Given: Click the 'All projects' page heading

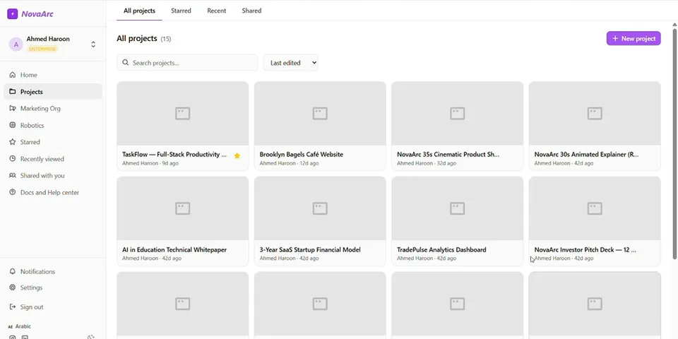Looking at the screenshot, I should click(x=136, y=38).
